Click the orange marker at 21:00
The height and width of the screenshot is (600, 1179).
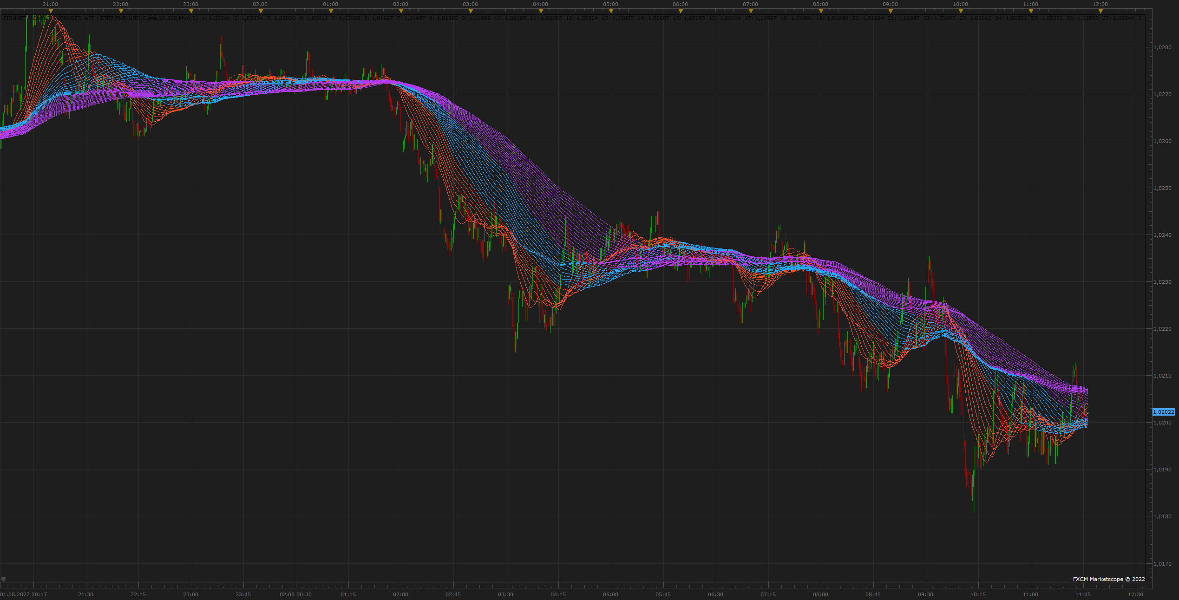coord(51,11)
